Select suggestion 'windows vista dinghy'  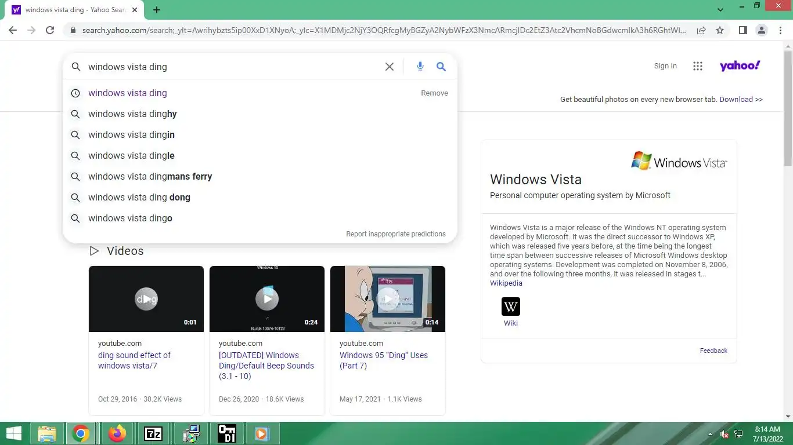point(260,114)
